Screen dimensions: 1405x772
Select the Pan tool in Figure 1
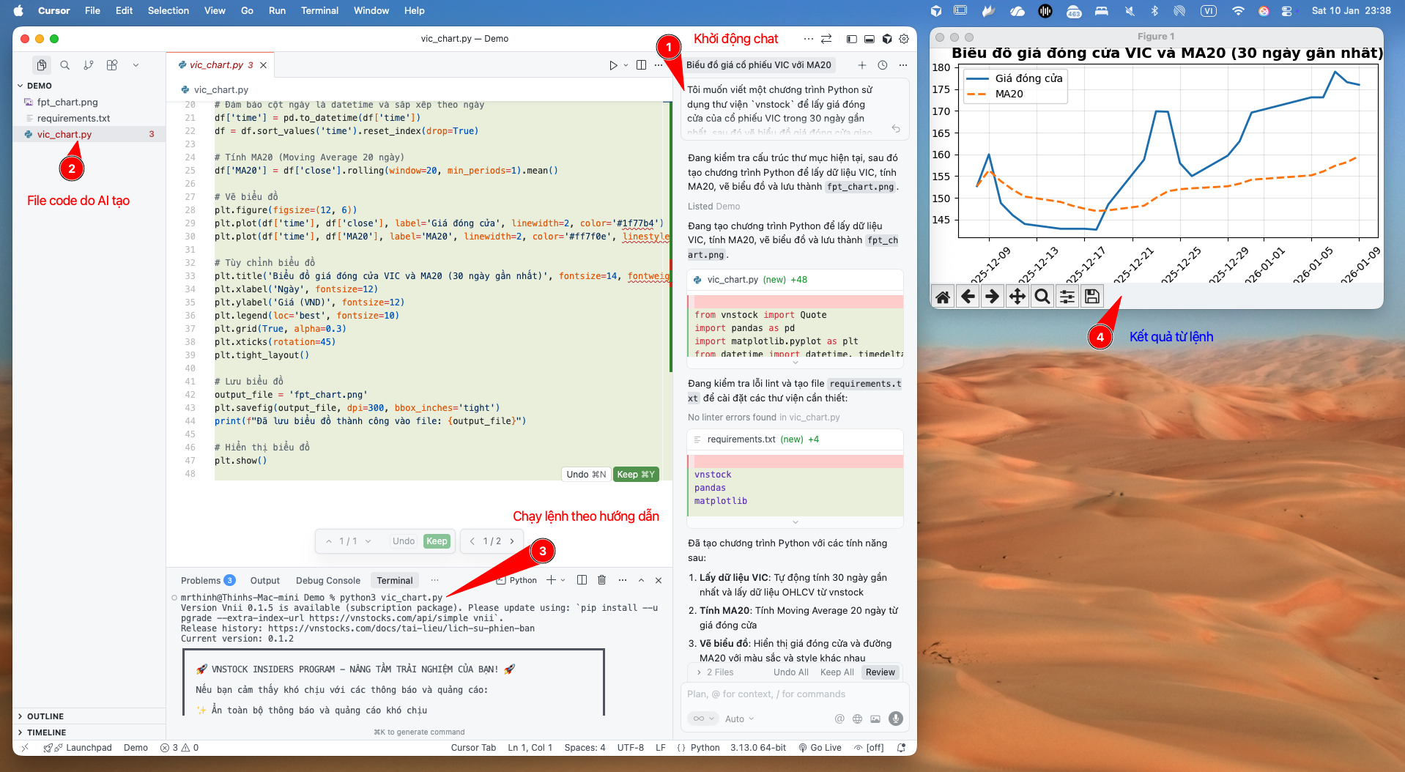[1017, 297]
